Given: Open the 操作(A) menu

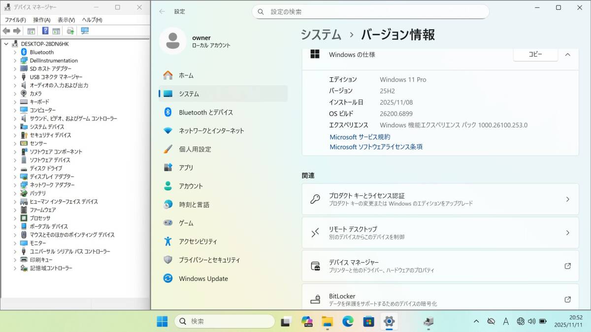Looking at the screenshot, I should click(42, 20).
